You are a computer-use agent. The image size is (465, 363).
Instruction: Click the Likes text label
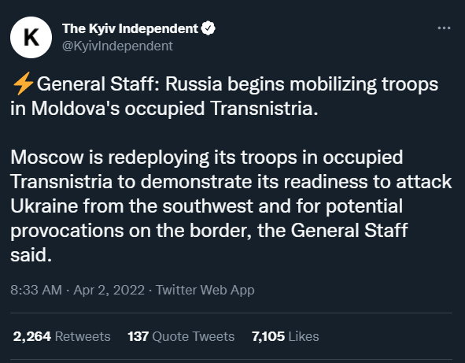pyautogui.click(x=304, y=336)
